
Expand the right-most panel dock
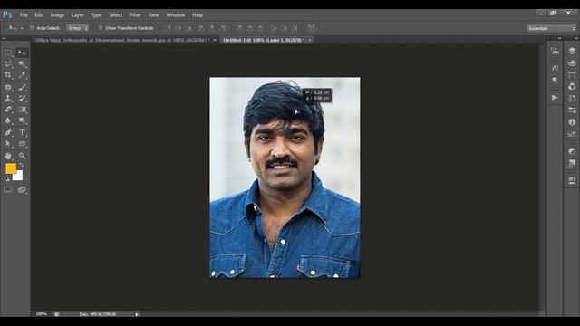(x=576, y=38)
